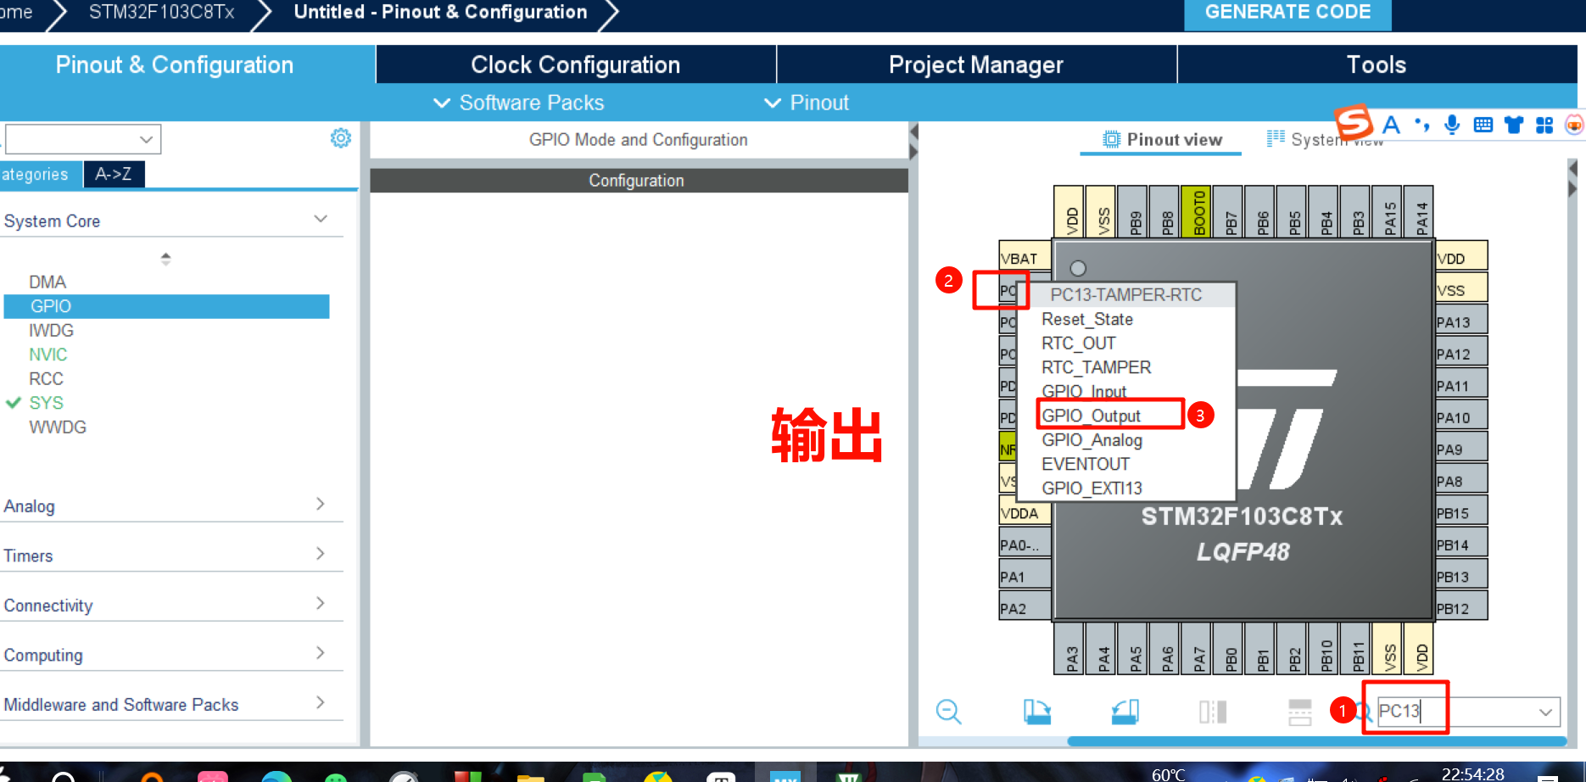This screenshot has height=782, width=1586.
Task: Collapse the System Core section
Action: coord(321,218)
